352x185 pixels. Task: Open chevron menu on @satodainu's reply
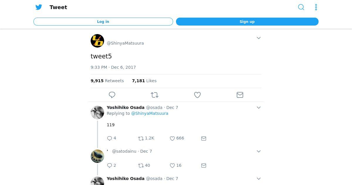pos(259,151)
